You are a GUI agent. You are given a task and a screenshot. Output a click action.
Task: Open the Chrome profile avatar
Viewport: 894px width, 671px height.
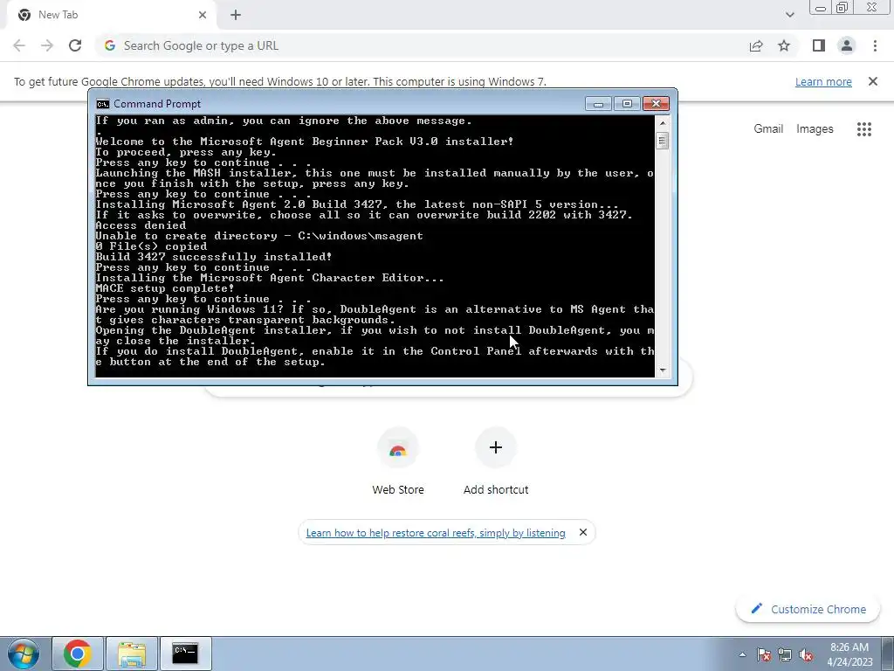(x=847, y=45)
